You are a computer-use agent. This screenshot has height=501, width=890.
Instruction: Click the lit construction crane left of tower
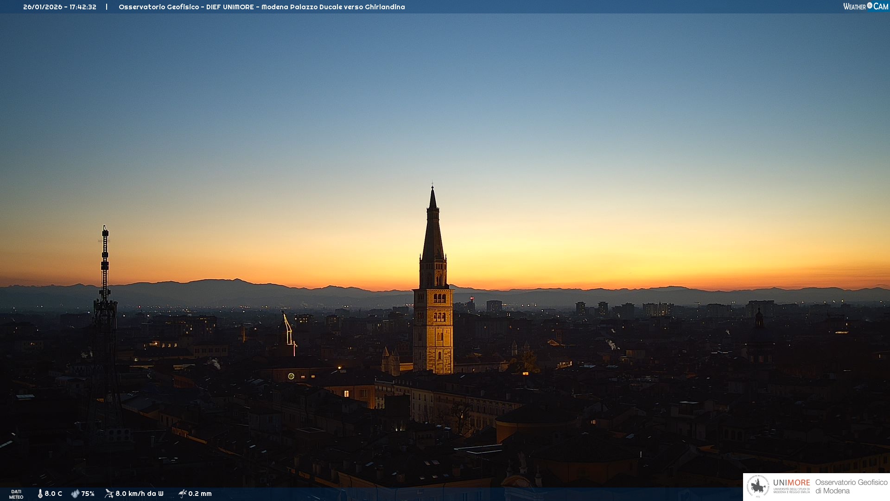288,330
